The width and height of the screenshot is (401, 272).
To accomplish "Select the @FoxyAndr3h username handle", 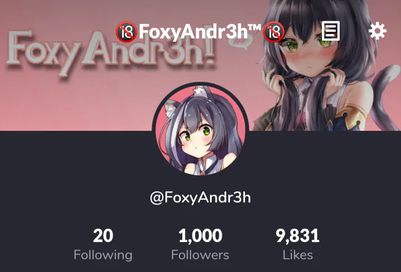I will point(200,197).
